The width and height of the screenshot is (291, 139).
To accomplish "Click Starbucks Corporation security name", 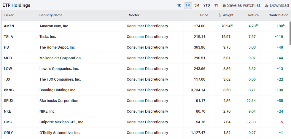I will click(x=59, y=101).
